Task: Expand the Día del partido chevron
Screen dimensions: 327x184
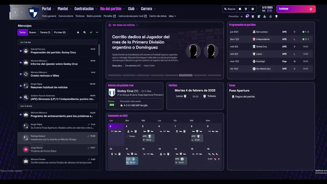Action: [x=124, y=9]
